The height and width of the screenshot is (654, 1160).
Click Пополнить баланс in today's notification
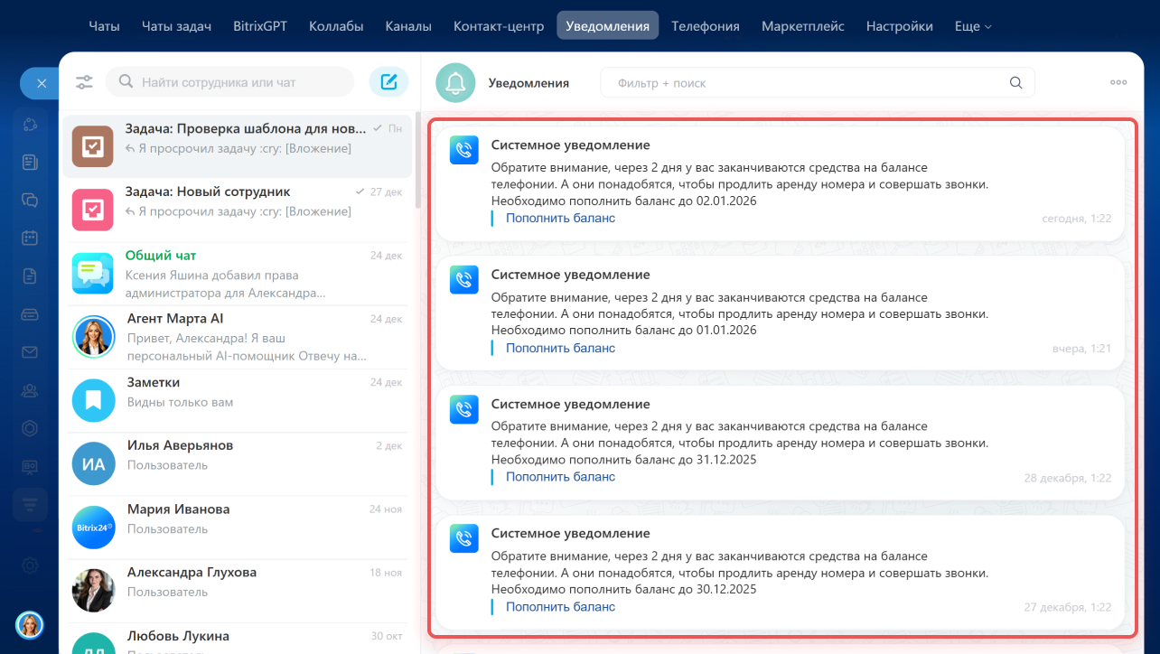pyautogui.click(x=560, y=218)
